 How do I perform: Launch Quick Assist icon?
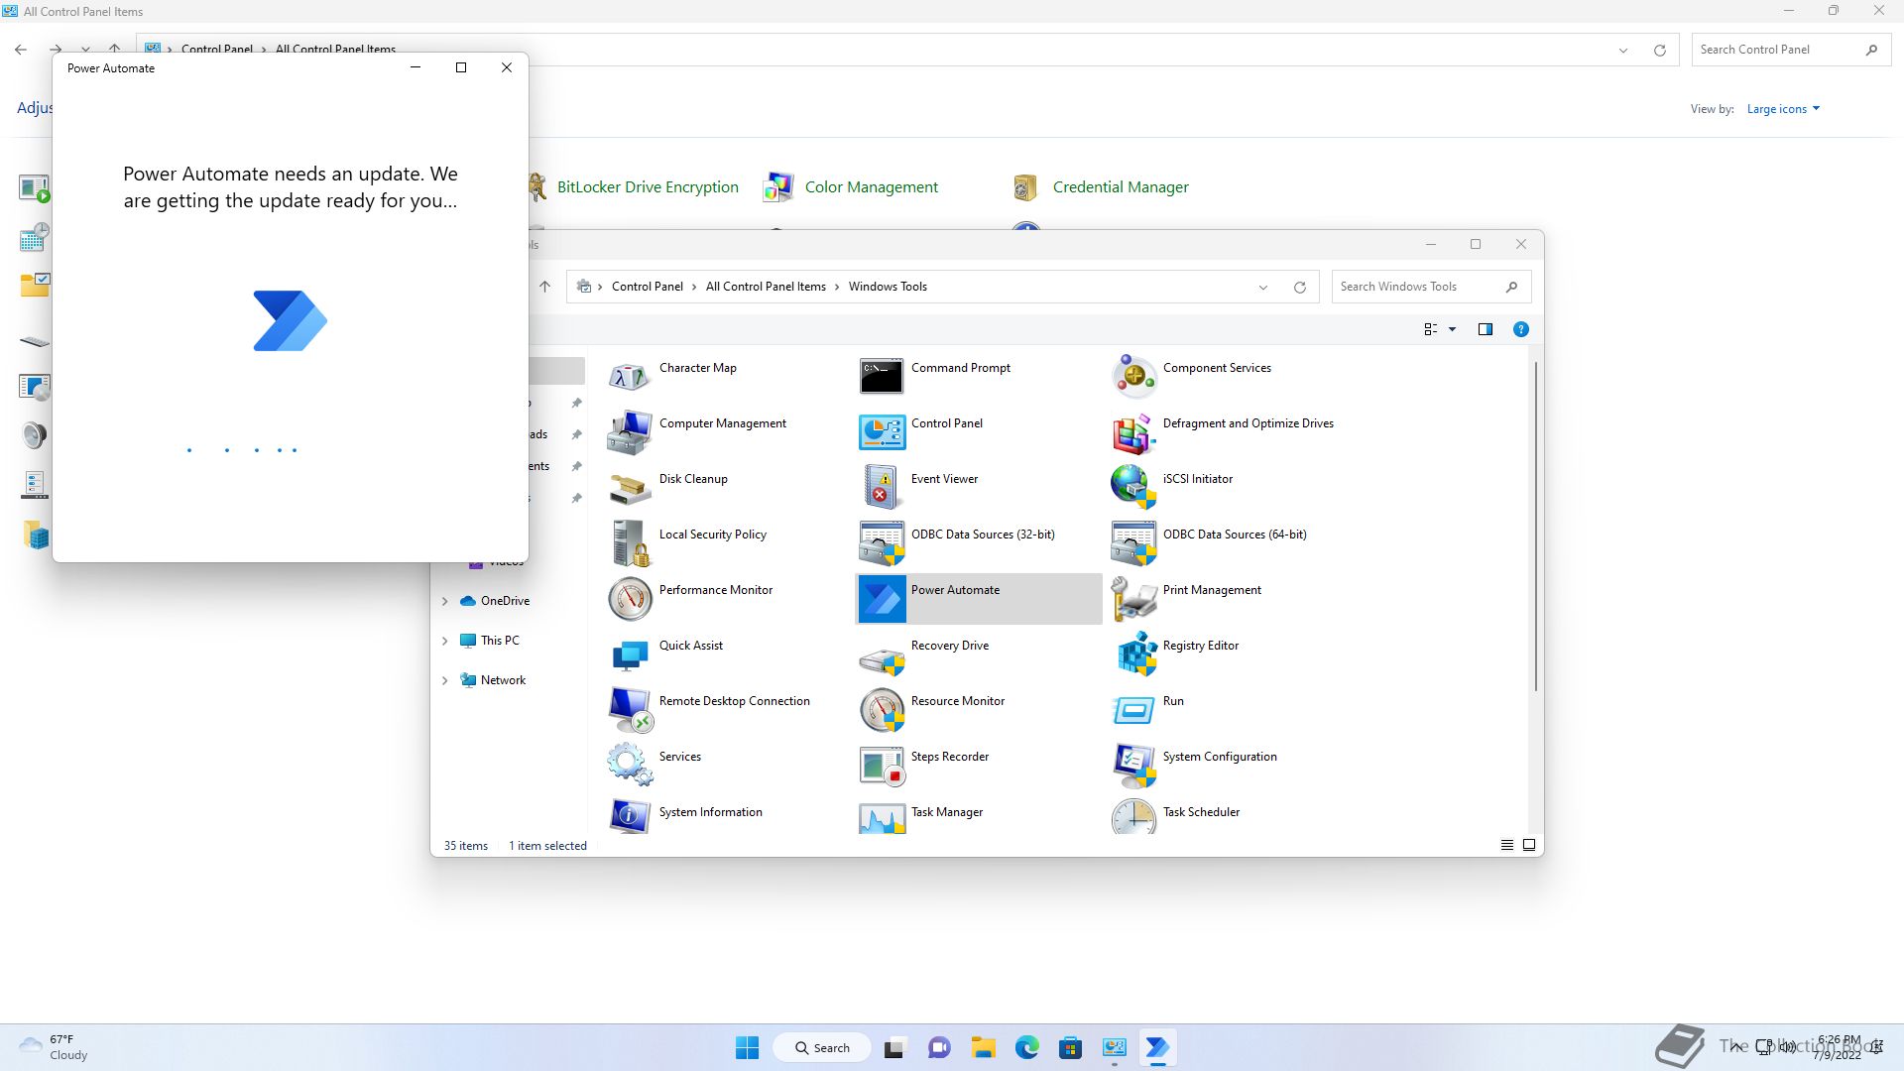629,654
